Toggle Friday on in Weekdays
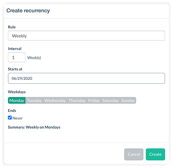This screenshot has width=173, height=168. (x=94, y=100)
